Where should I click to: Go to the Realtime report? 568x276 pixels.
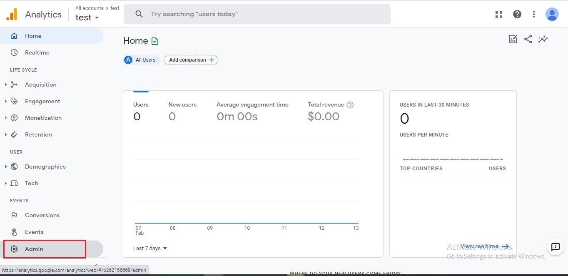pos(37,52)
